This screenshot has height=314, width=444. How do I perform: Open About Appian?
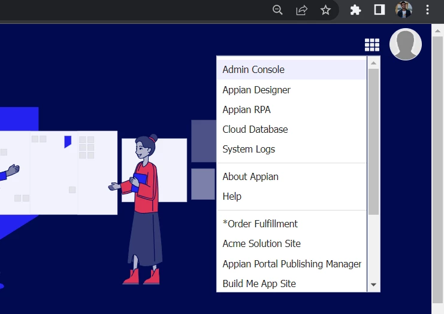click(292, 176)
